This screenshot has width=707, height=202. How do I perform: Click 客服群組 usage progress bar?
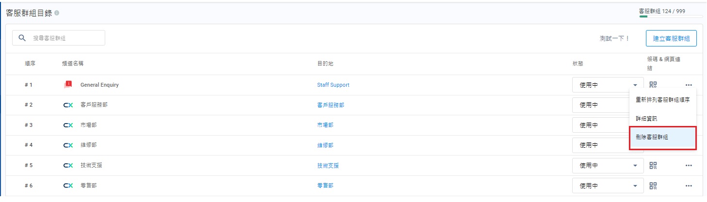coord(671,17)
